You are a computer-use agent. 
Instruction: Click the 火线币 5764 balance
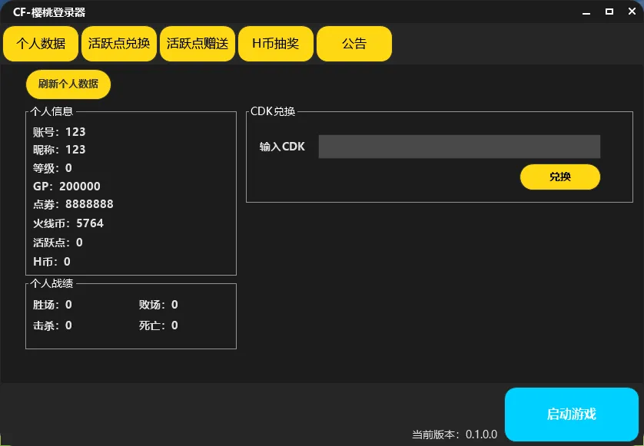[68, 223]
